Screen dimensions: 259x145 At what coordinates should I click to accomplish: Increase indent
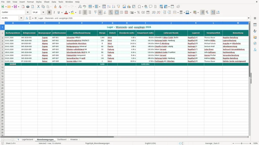pos(164,12)
